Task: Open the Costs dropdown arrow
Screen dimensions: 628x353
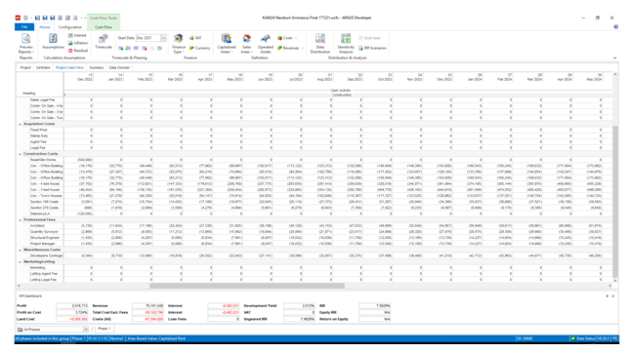Action: [296, 38]
